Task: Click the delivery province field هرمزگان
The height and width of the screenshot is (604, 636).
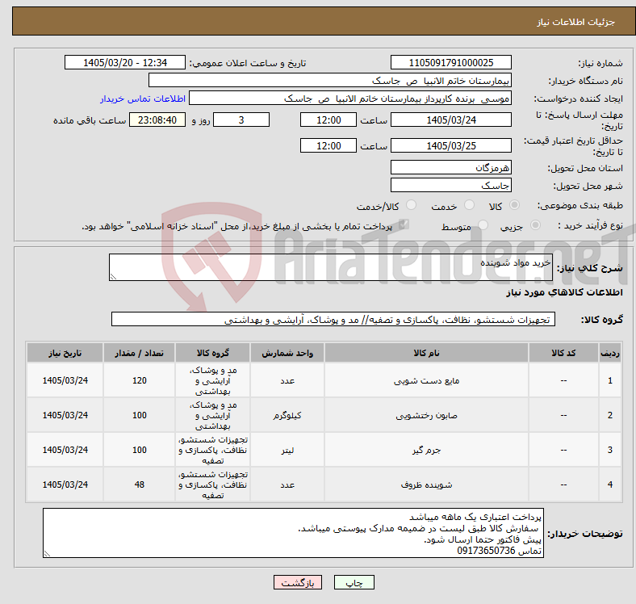Action: [450, 167]
